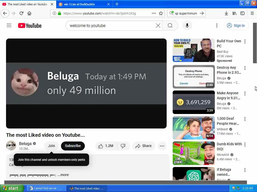The height and width of the screenshot is (192, 257).
Task: Open the MoreAliA channel name
Action: coord(223,154)
